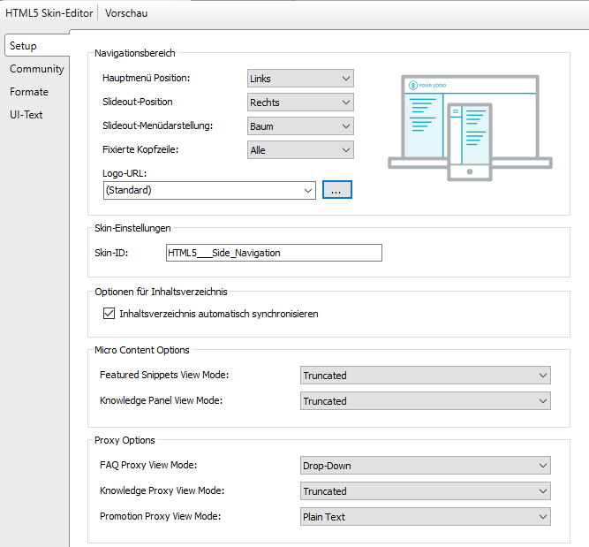Screen dimensions: 589x547
Task: Click the Logo-URL browse button
Action: tap(337, 190)
